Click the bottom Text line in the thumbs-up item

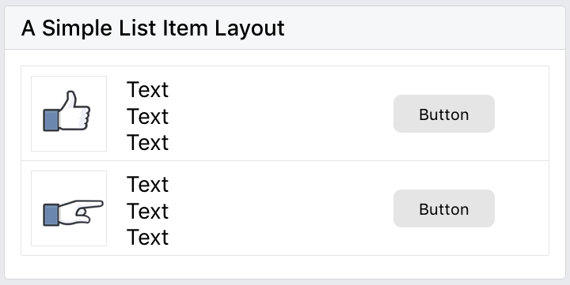click(147, 142)
